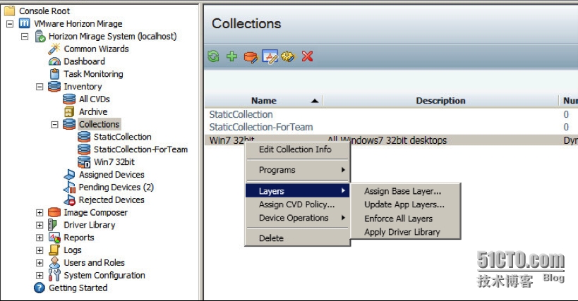
Task: Click the System Configuration tools icon
Action: click(x=54, y=275)
